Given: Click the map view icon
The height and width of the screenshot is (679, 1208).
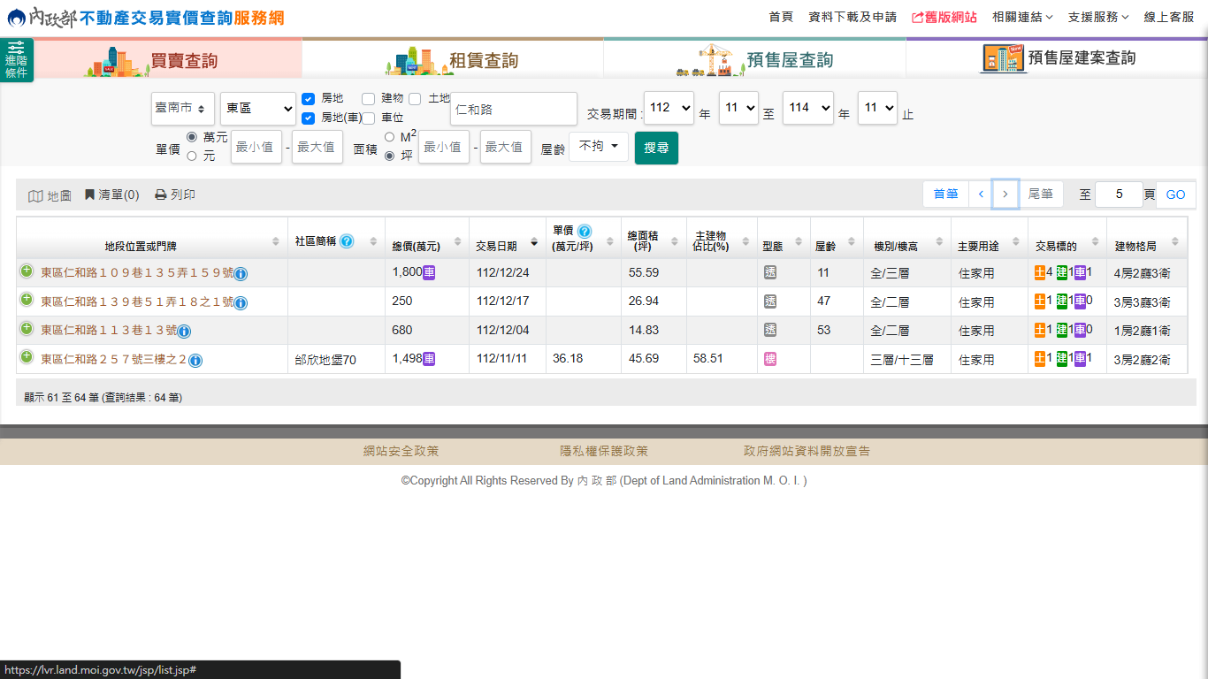Looking at the screenshot, I should click(35, 195).
